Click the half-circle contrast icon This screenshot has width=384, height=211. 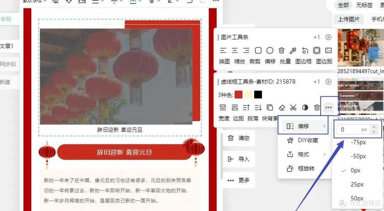tap(305, 108)
